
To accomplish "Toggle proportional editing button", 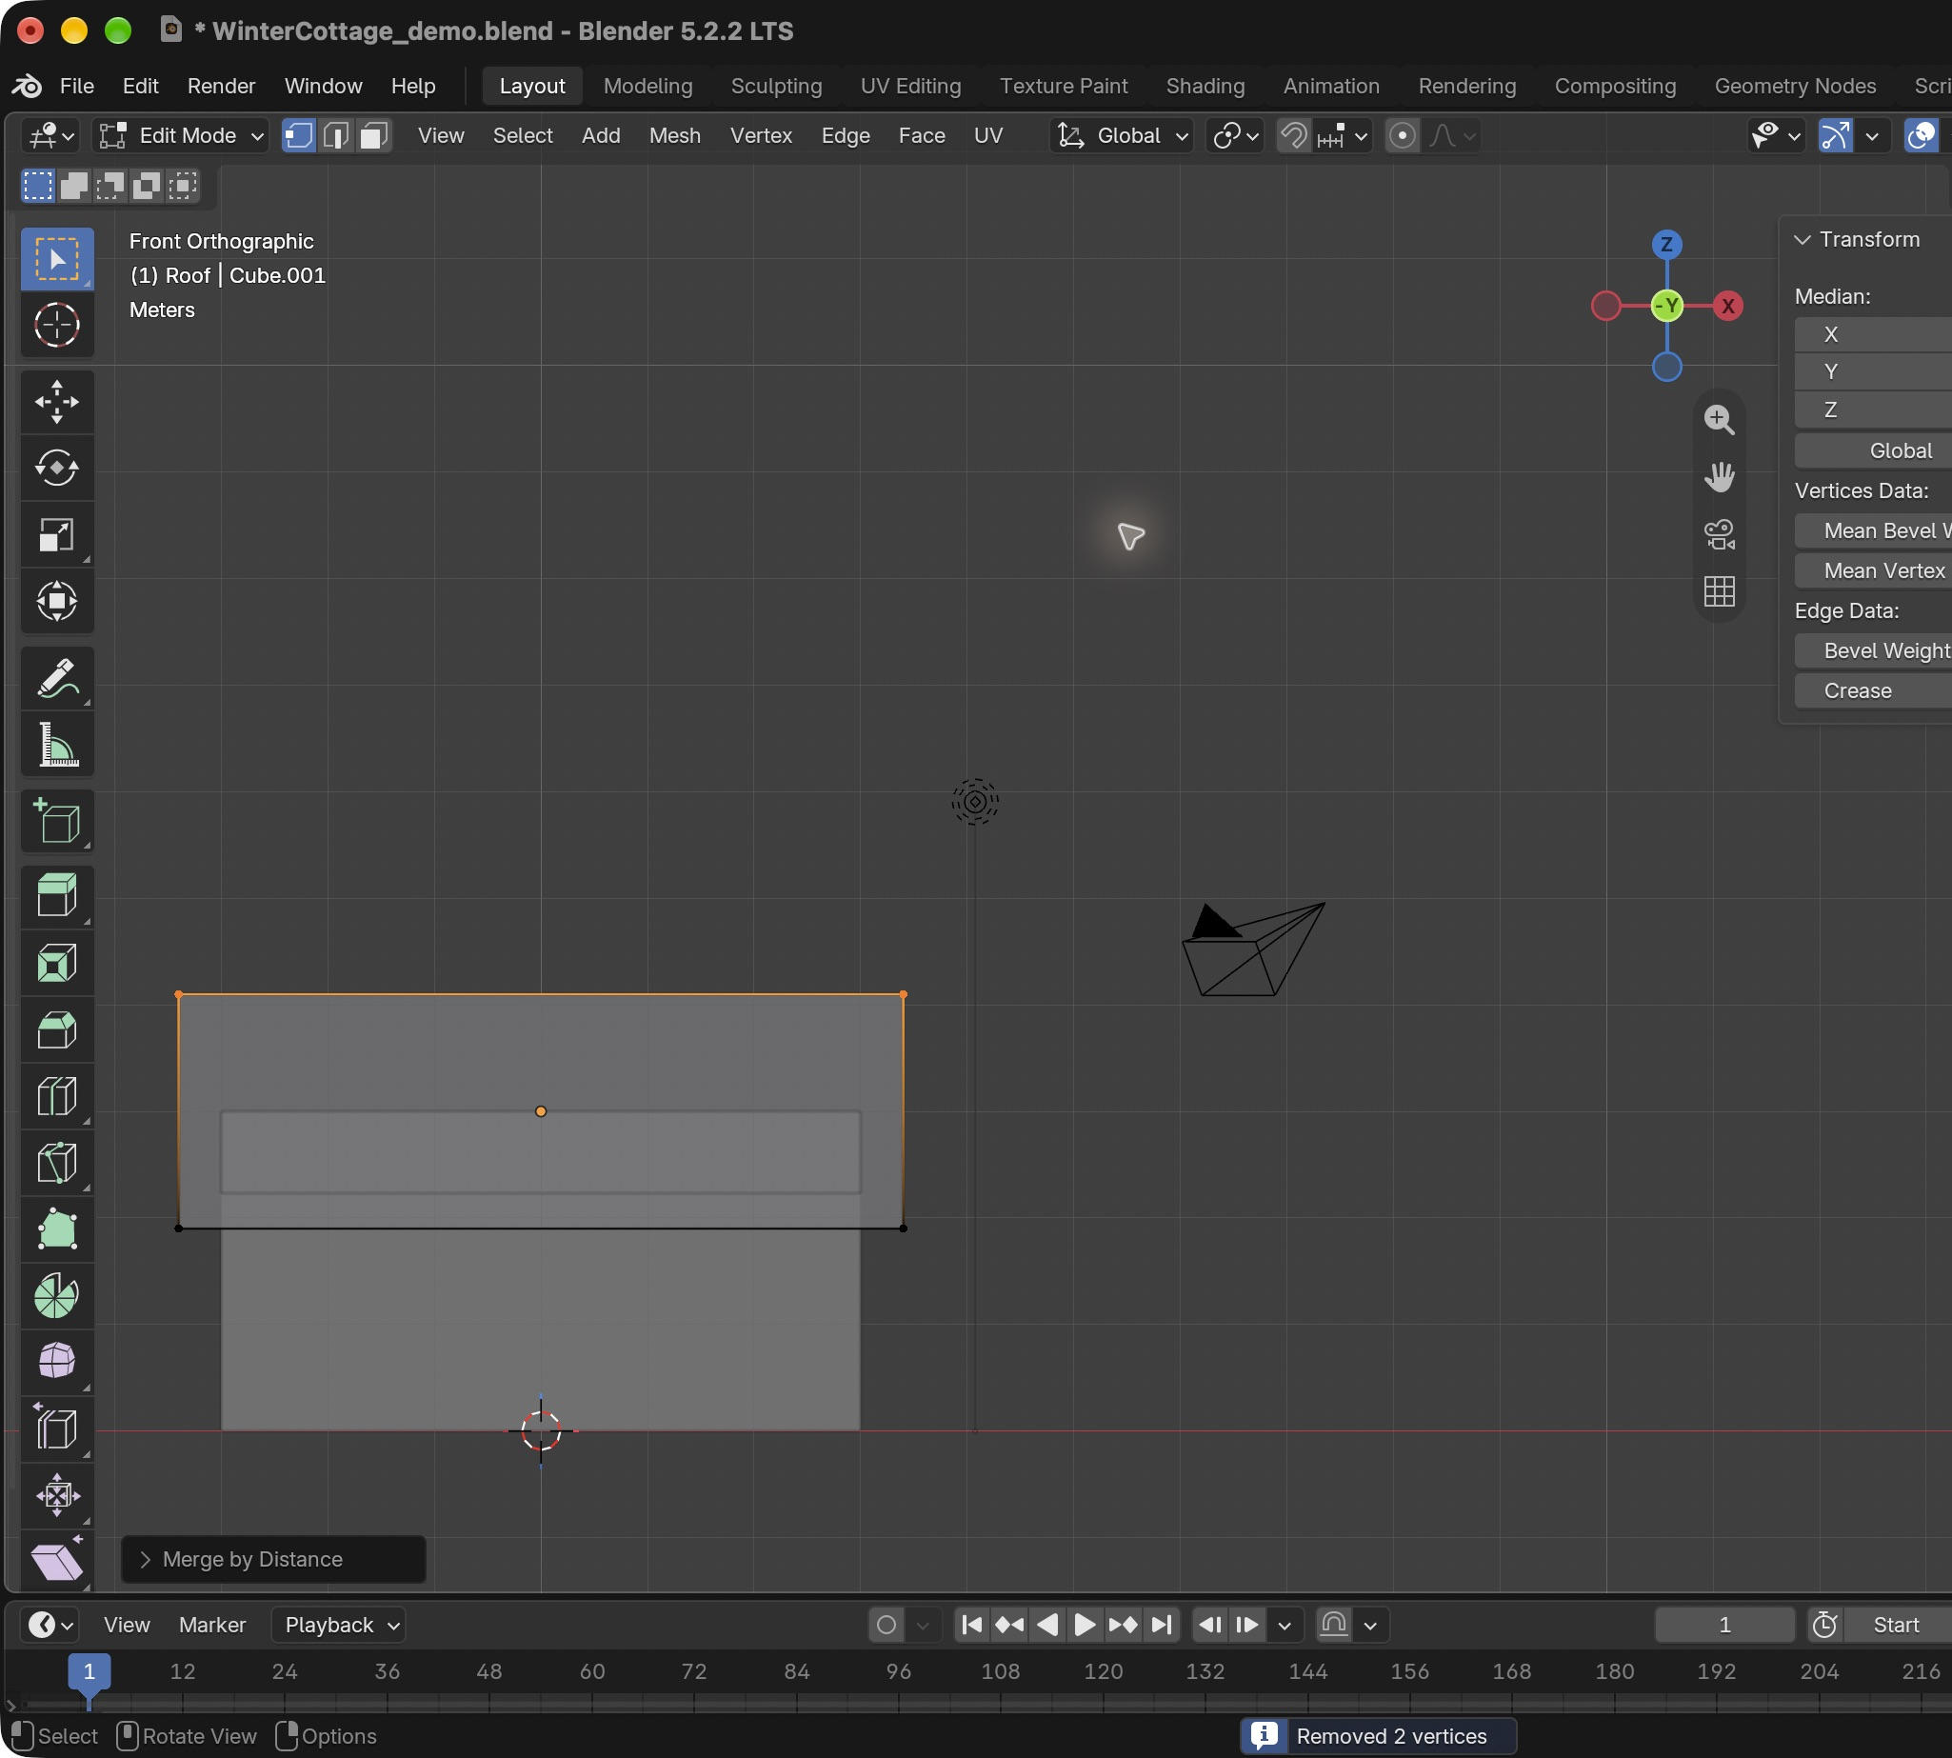I will coord(1403,135).
